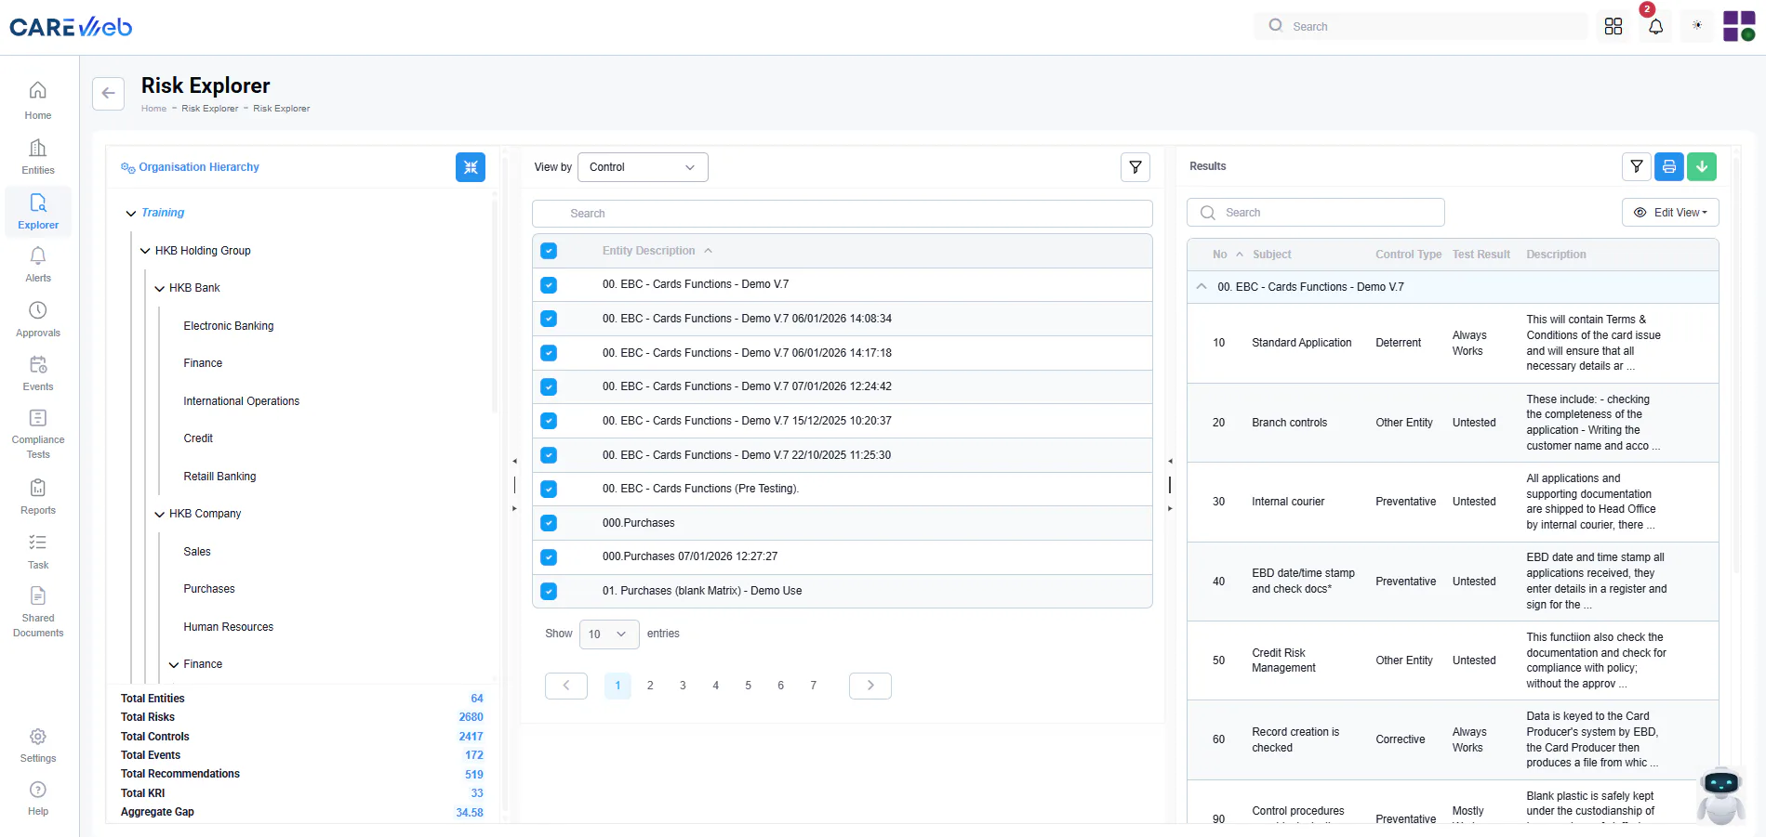Toggle the select-all checkbox in Entity Description header
The width and height of the screenshot is (1766, 837).
pos(549,251)
